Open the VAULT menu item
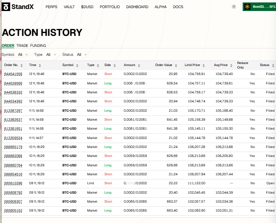Viewport: 276px width, 223px height. (69, 7)
